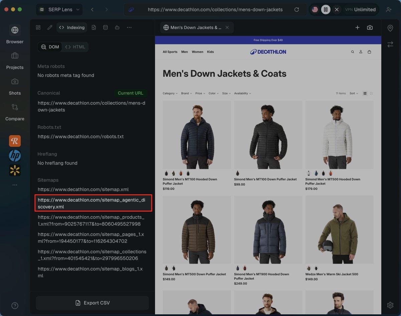Toggle VPN Unlimited
The width and height of the screenshot is (401, 316).
click(360, 10)
